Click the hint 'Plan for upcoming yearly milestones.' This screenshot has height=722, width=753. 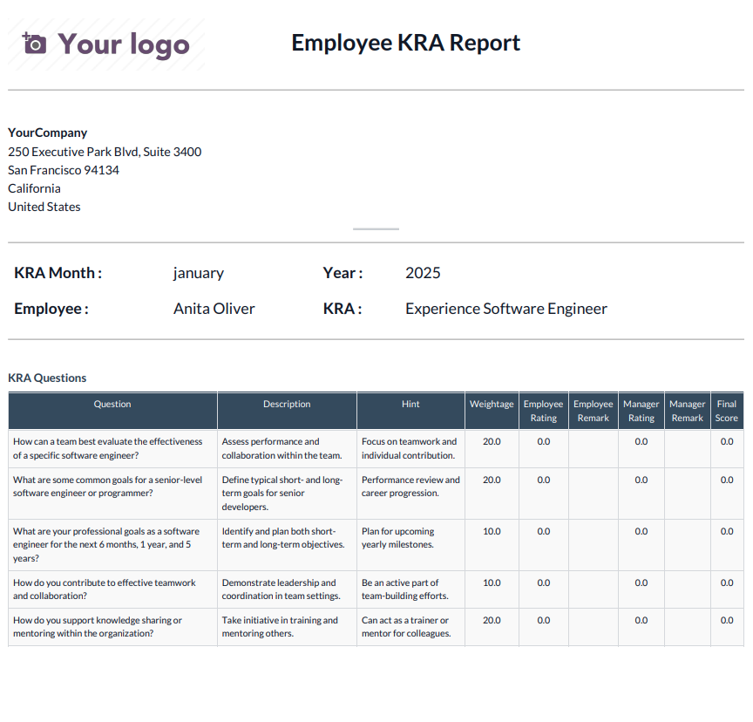coord(398,538)
